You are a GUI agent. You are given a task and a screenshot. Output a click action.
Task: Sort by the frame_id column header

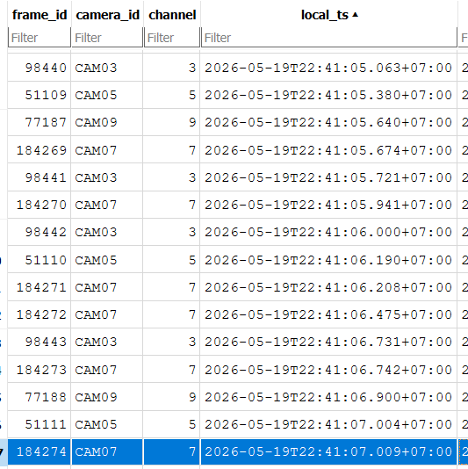click(40, 15)
